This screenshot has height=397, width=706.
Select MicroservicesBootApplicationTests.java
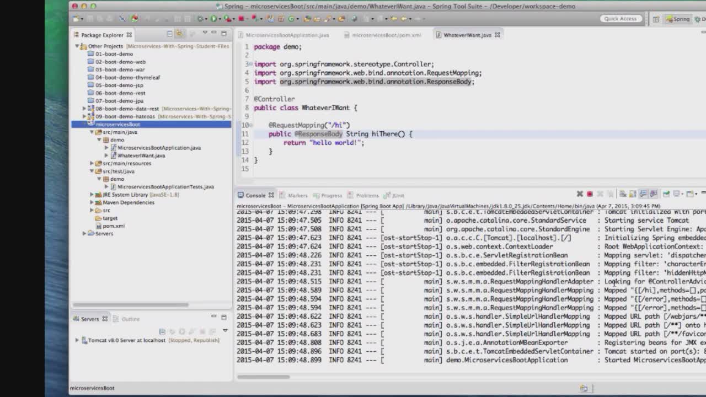(165, 187)
